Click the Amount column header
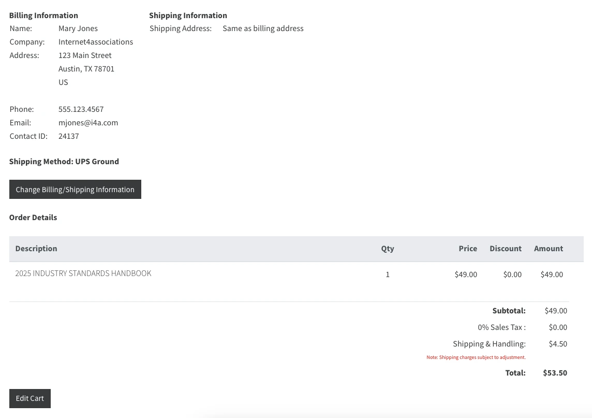This screenshot has width=592, height=418. coord(548,249)
